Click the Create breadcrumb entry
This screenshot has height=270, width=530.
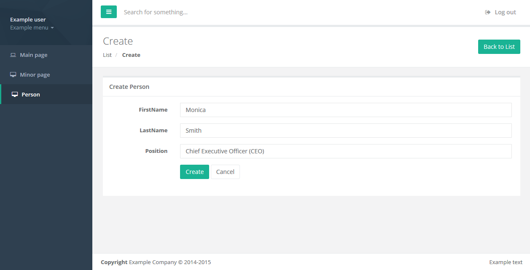(131, 55)
